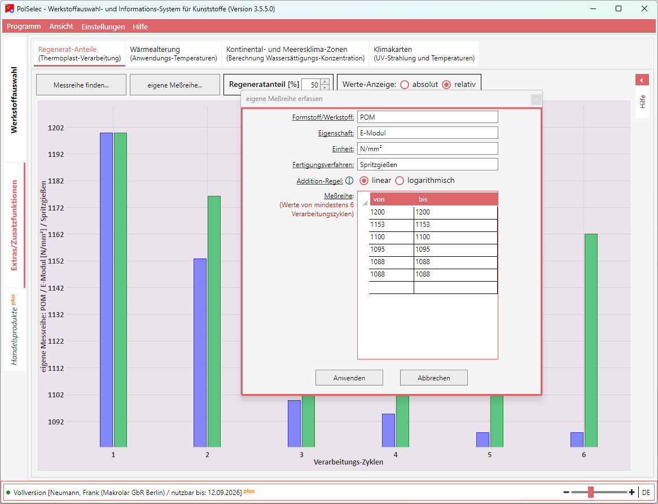The image size is (658, 504).
Task: Choose linear Addition-Regel
Action: [364, 181]
